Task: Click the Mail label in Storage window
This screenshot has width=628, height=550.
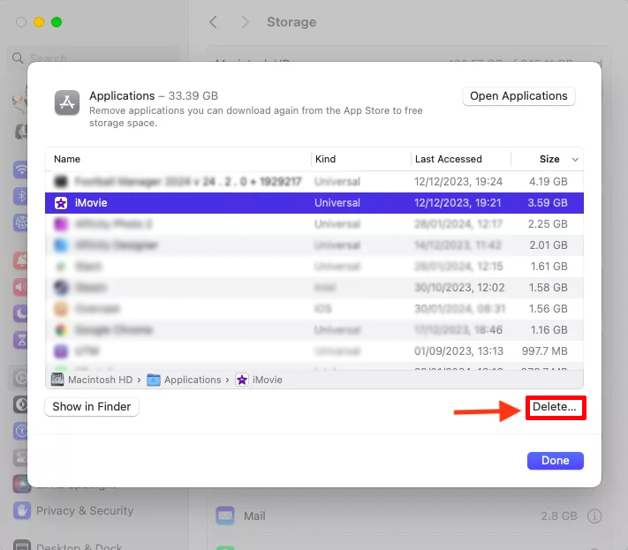Action: coord(254,516)
